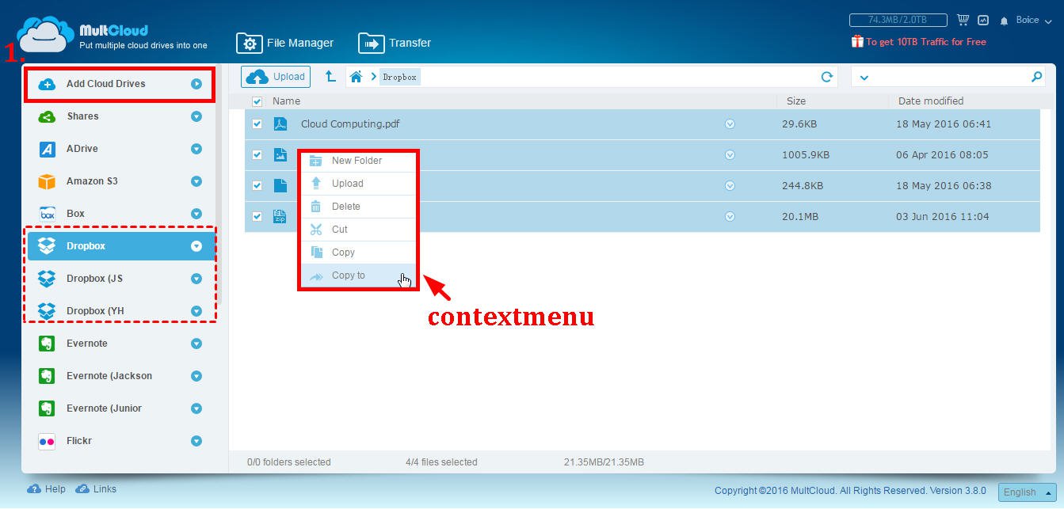This screenshot has height=509, width=1064.
Task: Click inside the search input field
Action: point(950,77)
